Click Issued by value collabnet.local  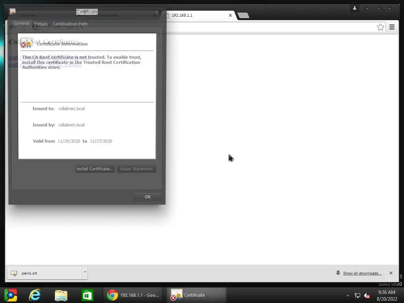(71, 125)
